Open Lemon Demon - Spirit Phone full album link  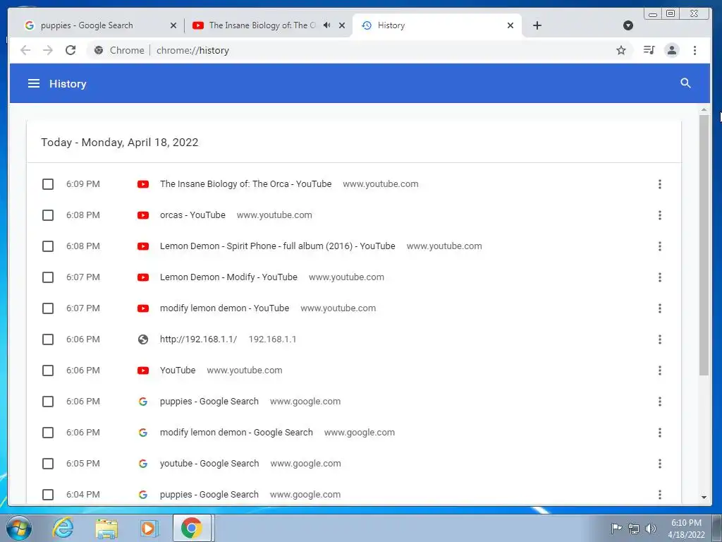click(x=277, y=246)
